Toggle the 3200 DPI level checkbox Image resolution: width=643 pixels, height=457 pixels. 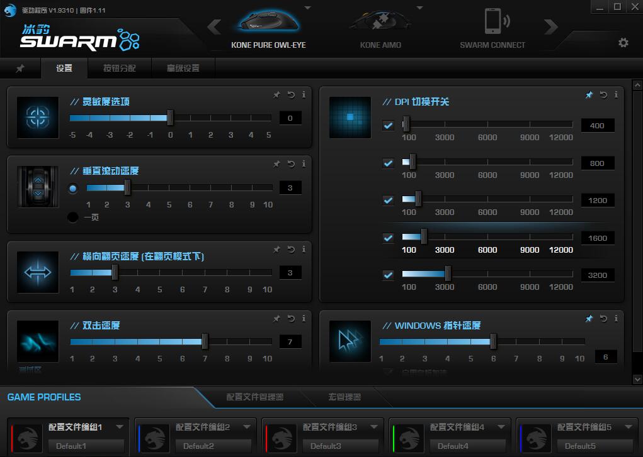click(x=388, y=275)
